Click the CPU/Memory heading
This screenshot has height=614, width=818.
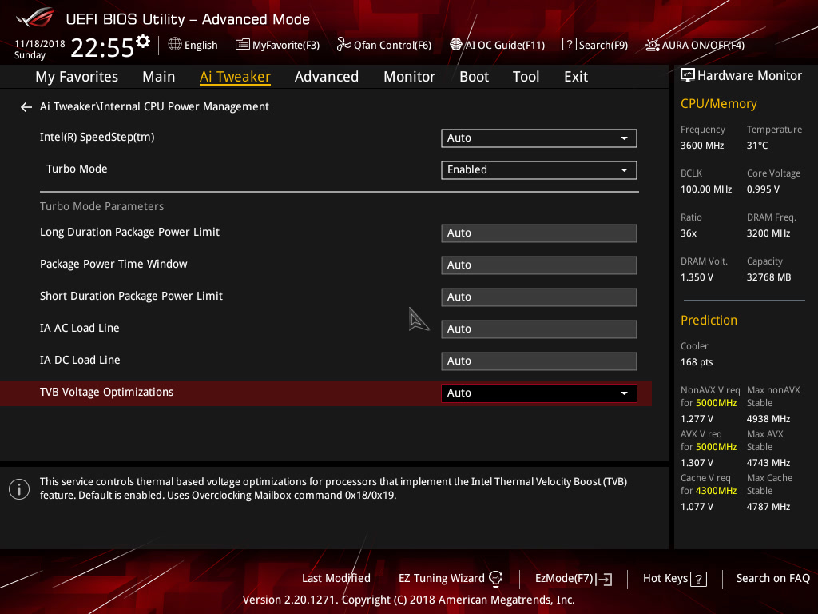718,103
